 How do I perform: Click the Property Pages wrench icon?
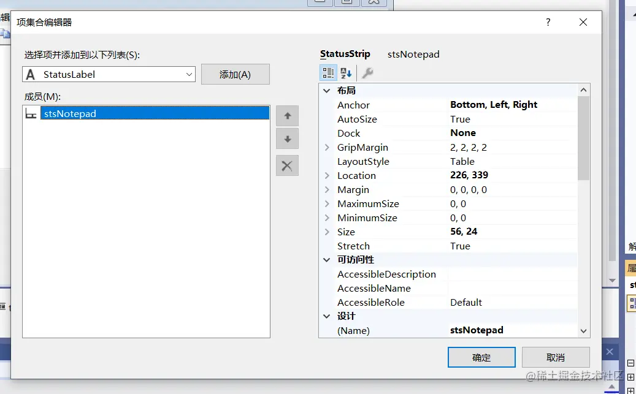pos(367,73)
